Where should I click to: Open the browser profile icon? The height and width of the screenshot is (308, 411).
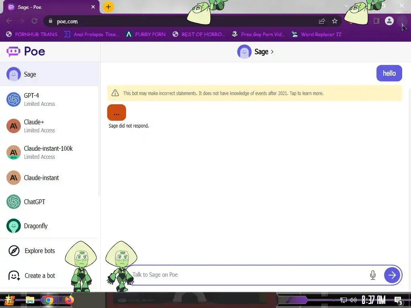(389, 21)
